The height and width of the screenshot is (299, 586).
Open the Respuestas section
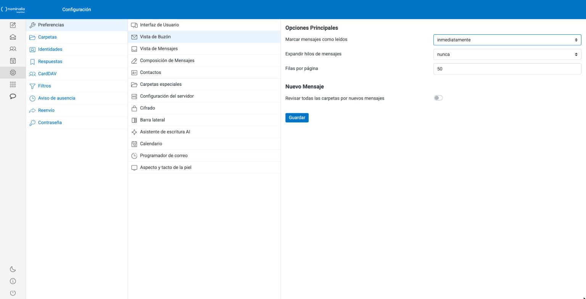click(x=77, y=61)
